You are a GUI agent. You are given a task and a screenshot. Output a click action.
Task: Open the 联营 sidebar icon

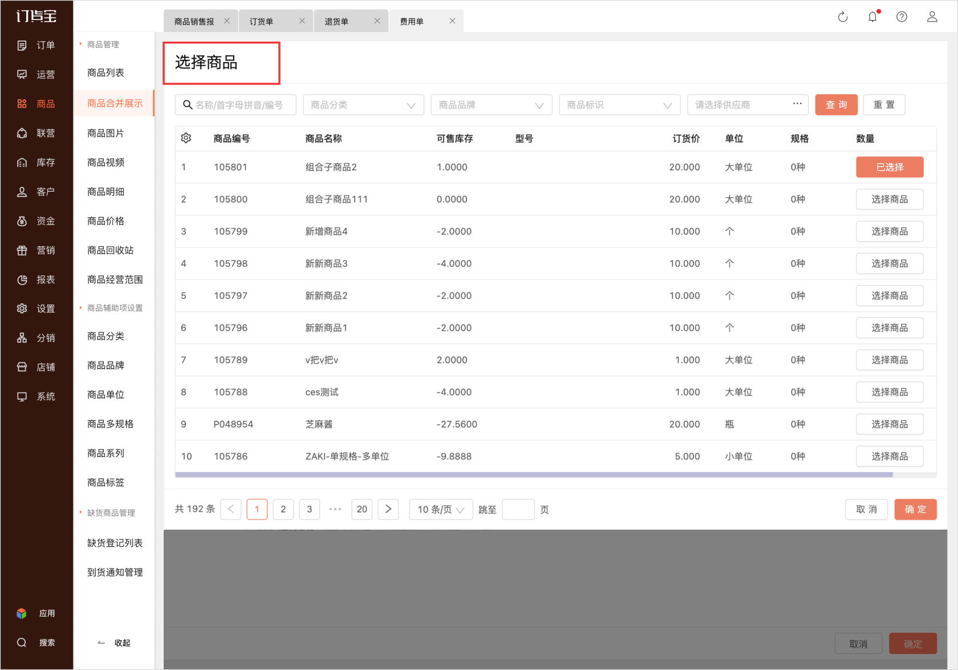point(22,133)
